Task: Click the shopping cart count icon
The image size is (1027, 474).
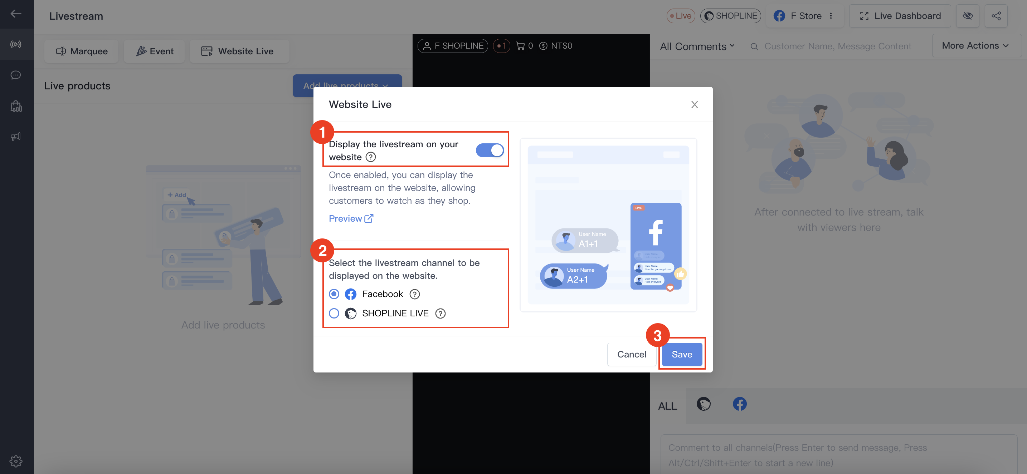Action: (x=520, y=46)
